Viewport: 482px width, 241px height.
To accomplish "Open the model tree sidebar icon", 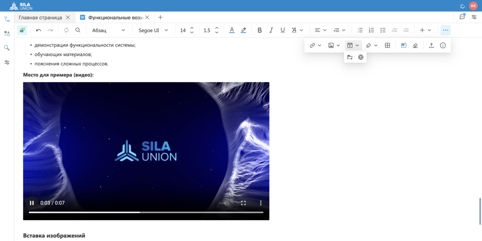I will [x=7, y=19].
